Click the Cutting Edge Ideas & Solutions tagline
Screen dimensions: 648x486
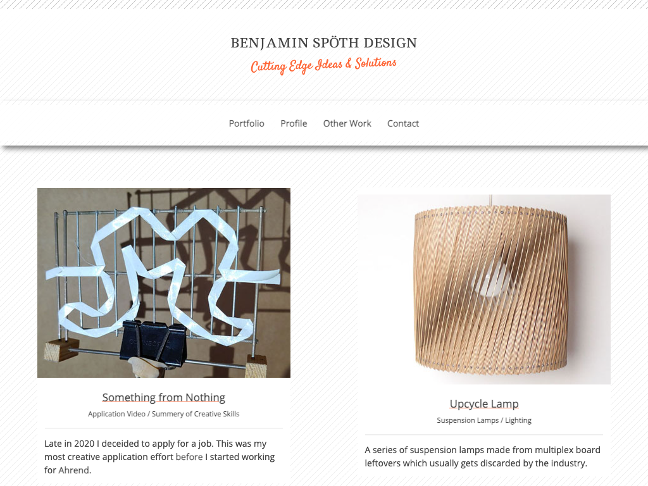coord(323,65)
